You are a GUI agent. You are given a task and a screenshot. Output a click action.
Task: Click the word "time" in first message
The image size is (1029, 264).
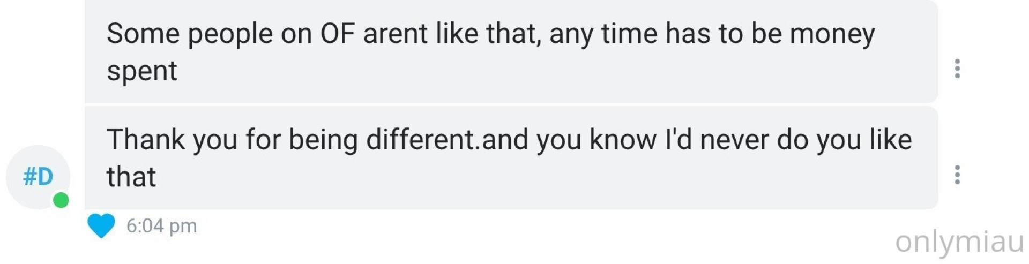pyautogui.click(x=629, y=34)
